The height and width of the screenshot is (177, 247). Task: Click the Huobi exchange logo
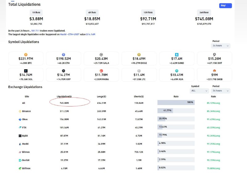[x=20, y=144]
